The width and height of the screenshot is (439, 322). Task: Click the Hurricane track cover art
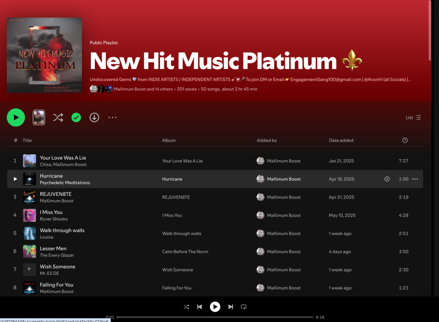pyautogui.click(x=30, y=179)
